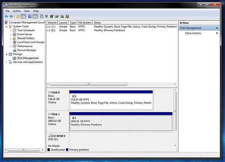Select the Disk Management tree item
The height and width of the screenshot is (162, 225).
pyautogui.click(x=28, y=58)
